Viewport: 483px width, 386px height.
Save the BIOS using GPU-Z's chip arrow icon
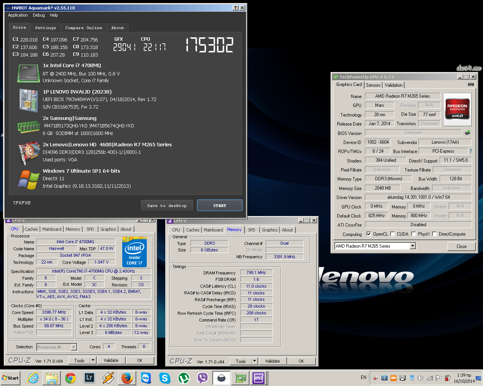coord(468,133)
